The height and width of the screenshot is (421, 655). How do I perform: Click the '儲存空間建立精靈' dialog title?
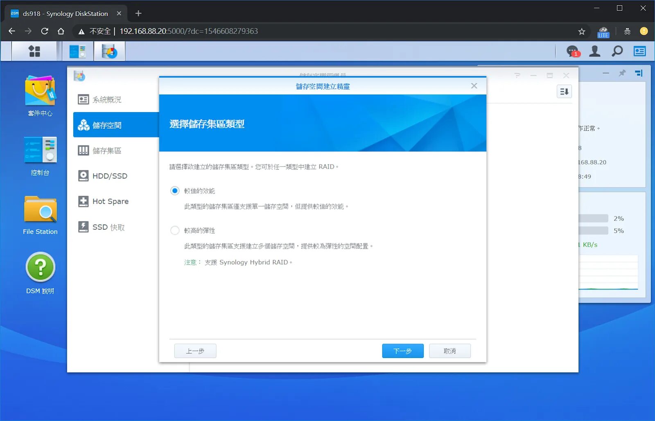pyautogui.click(x=323, y=86)
